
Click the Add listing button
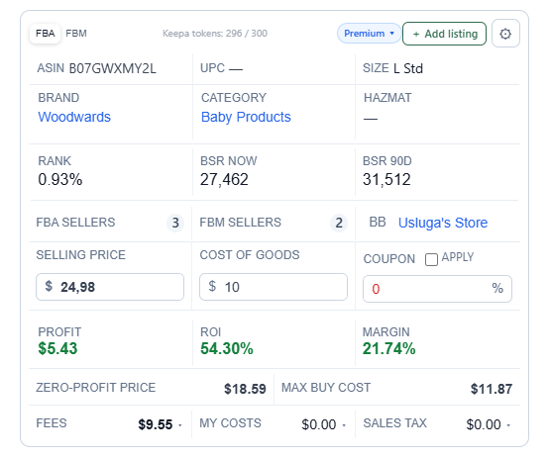point(444,34)
